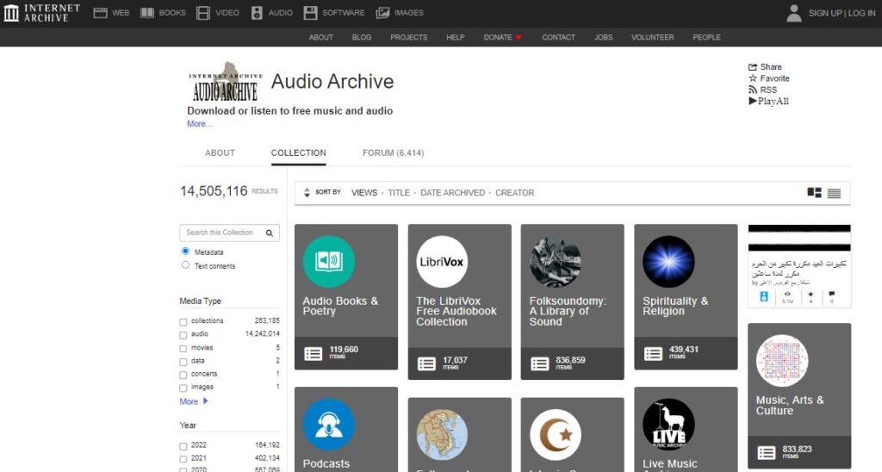
Task: Open the Blog menu item
Action: click(362, 37)
